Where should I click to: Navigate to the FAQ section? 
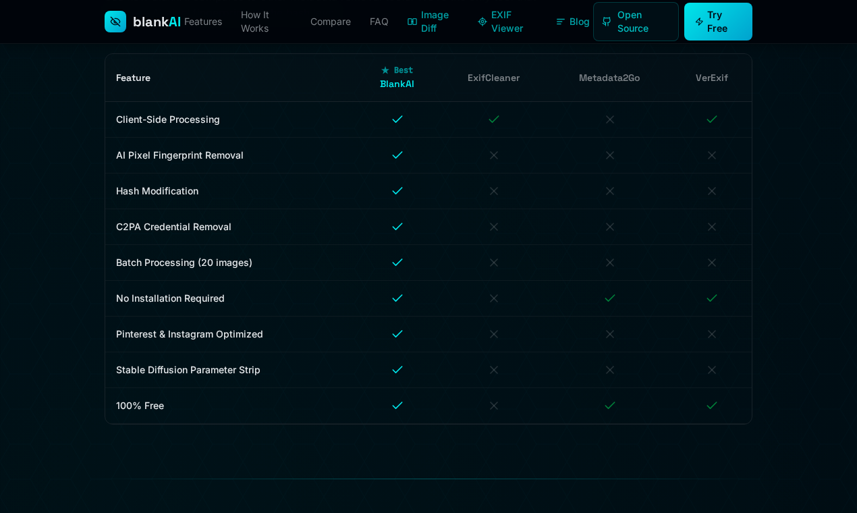pyautogui.click(x=379, y=22)
